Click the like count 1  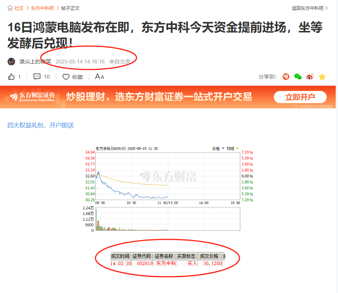tap(19, 77)
